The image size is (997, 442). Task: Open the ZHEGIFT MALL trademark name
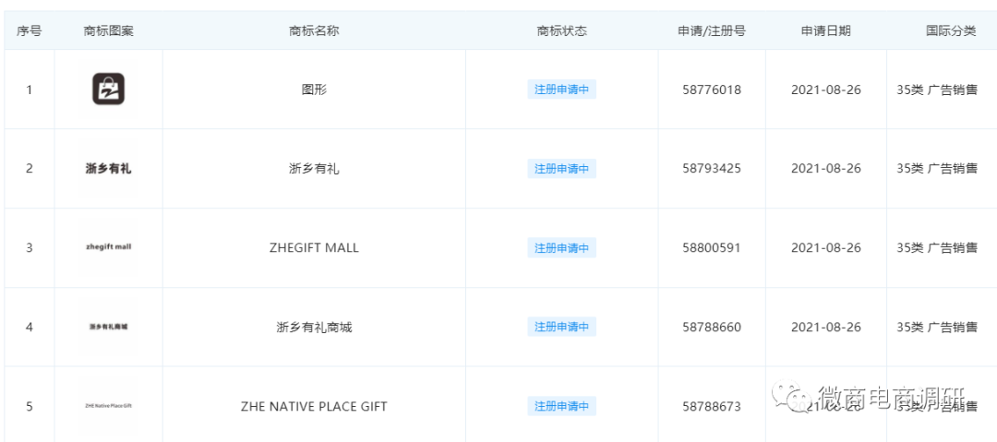[x=314, y=248]
